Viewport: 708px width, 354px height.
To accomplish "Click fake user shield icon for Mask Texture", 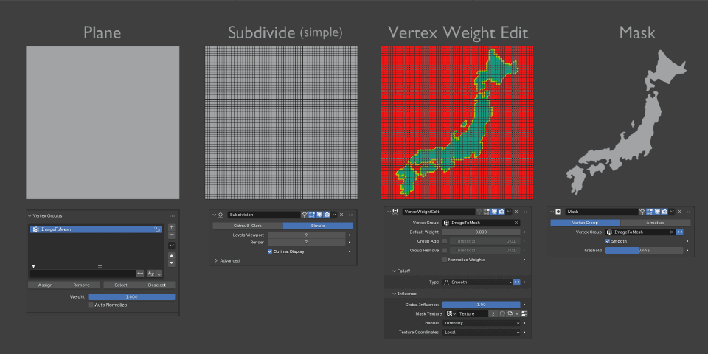I will [x=502, y=313].
